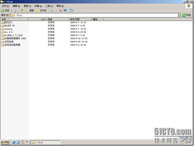
Task: Open the 工具(T) menu
Action: point(49,6)
